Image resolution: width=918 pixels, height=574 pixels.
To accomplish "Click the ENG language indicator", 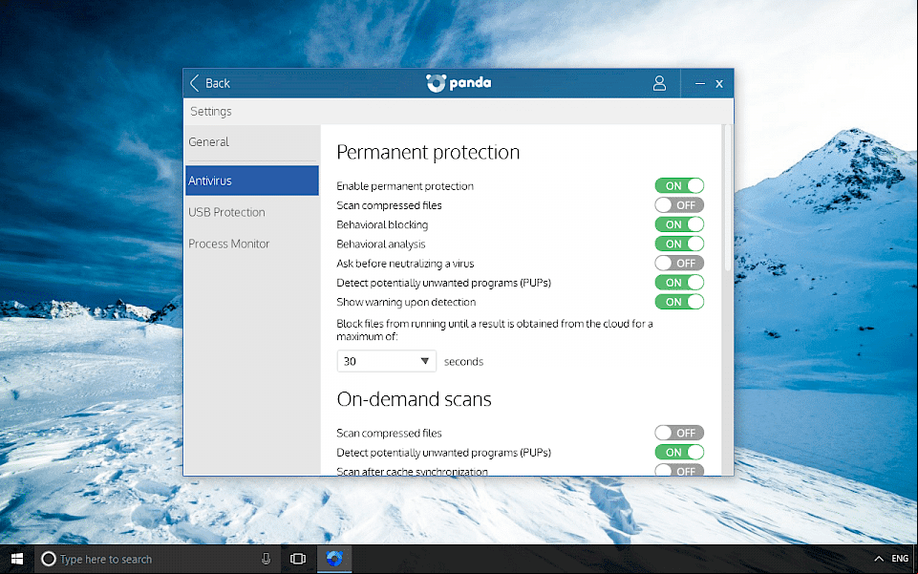I will click(x=900, y=559).
